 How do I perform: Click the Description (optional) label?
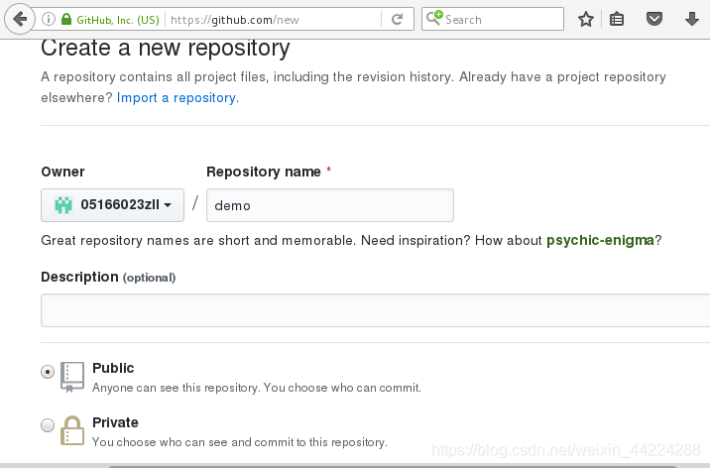click(108, 277)
